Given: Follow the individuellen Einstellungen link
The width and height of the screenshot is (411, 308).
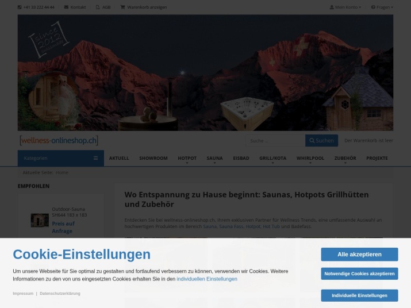Looking at the screenshot, I should [207, 279].
